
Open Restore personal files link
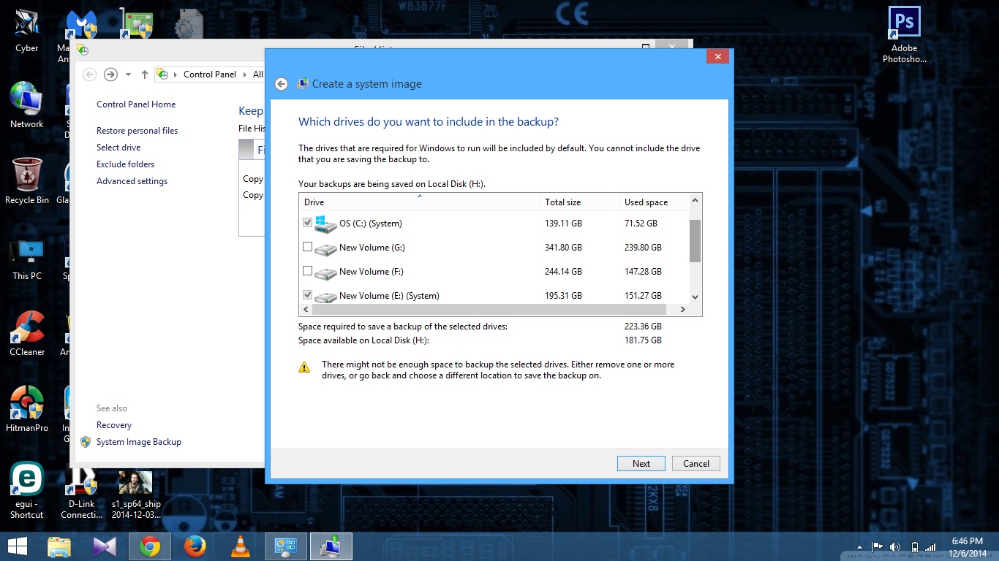(137, 131)
